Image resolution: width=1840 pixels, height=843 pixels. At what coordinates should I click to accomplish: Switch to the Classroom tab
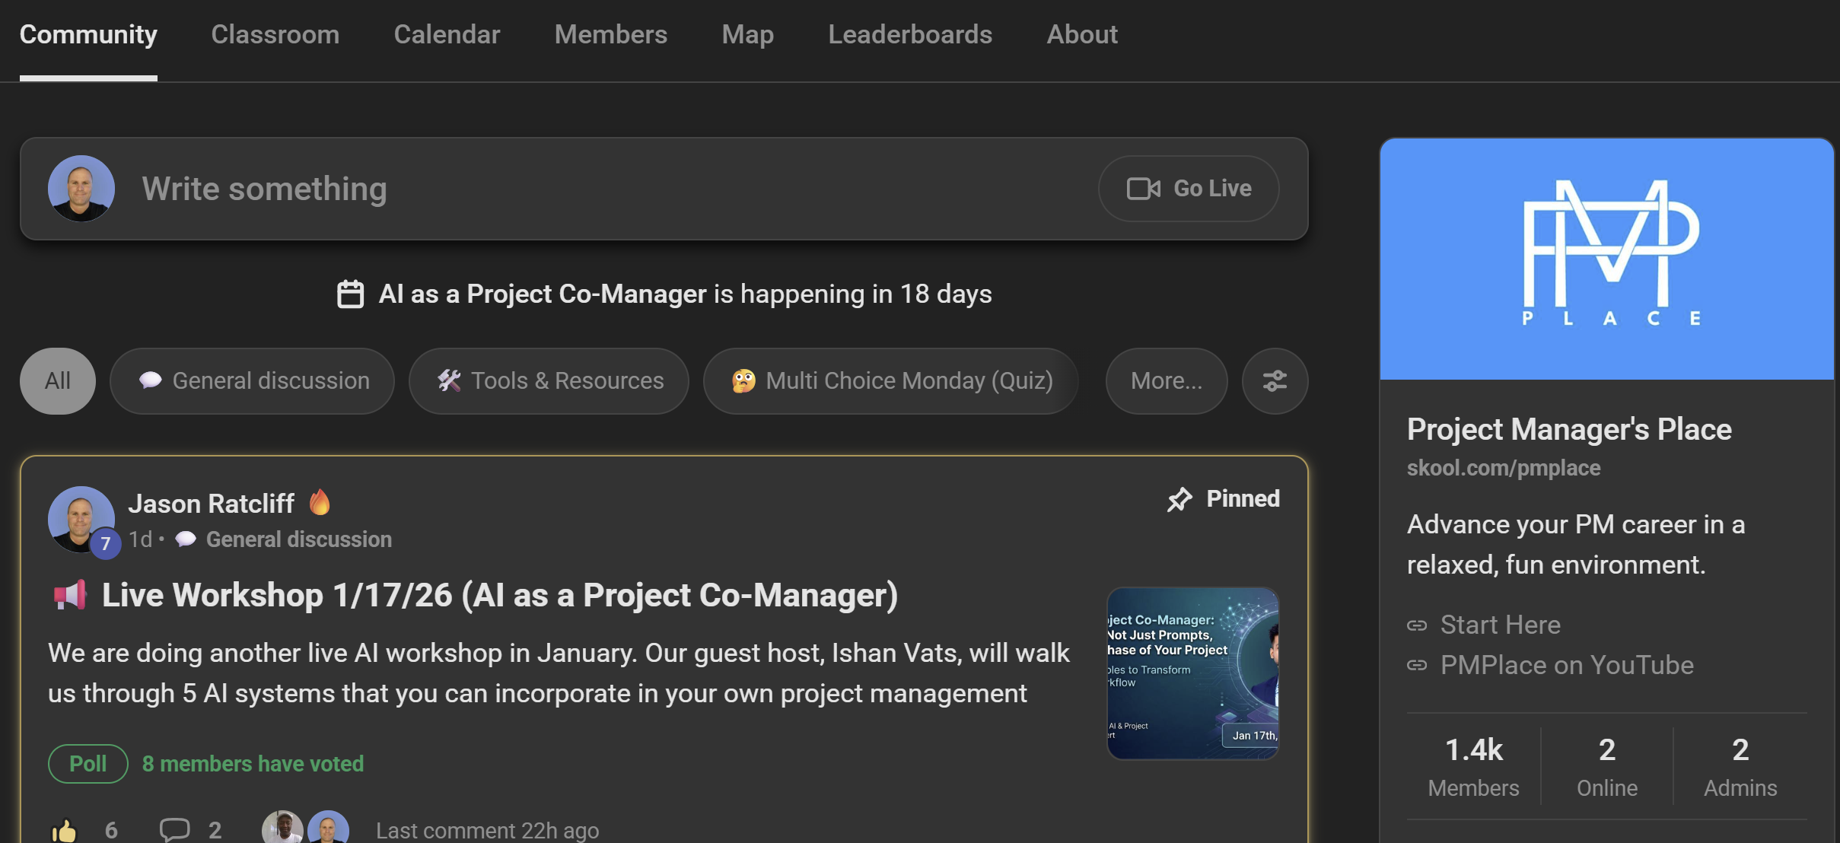point(275,34)
